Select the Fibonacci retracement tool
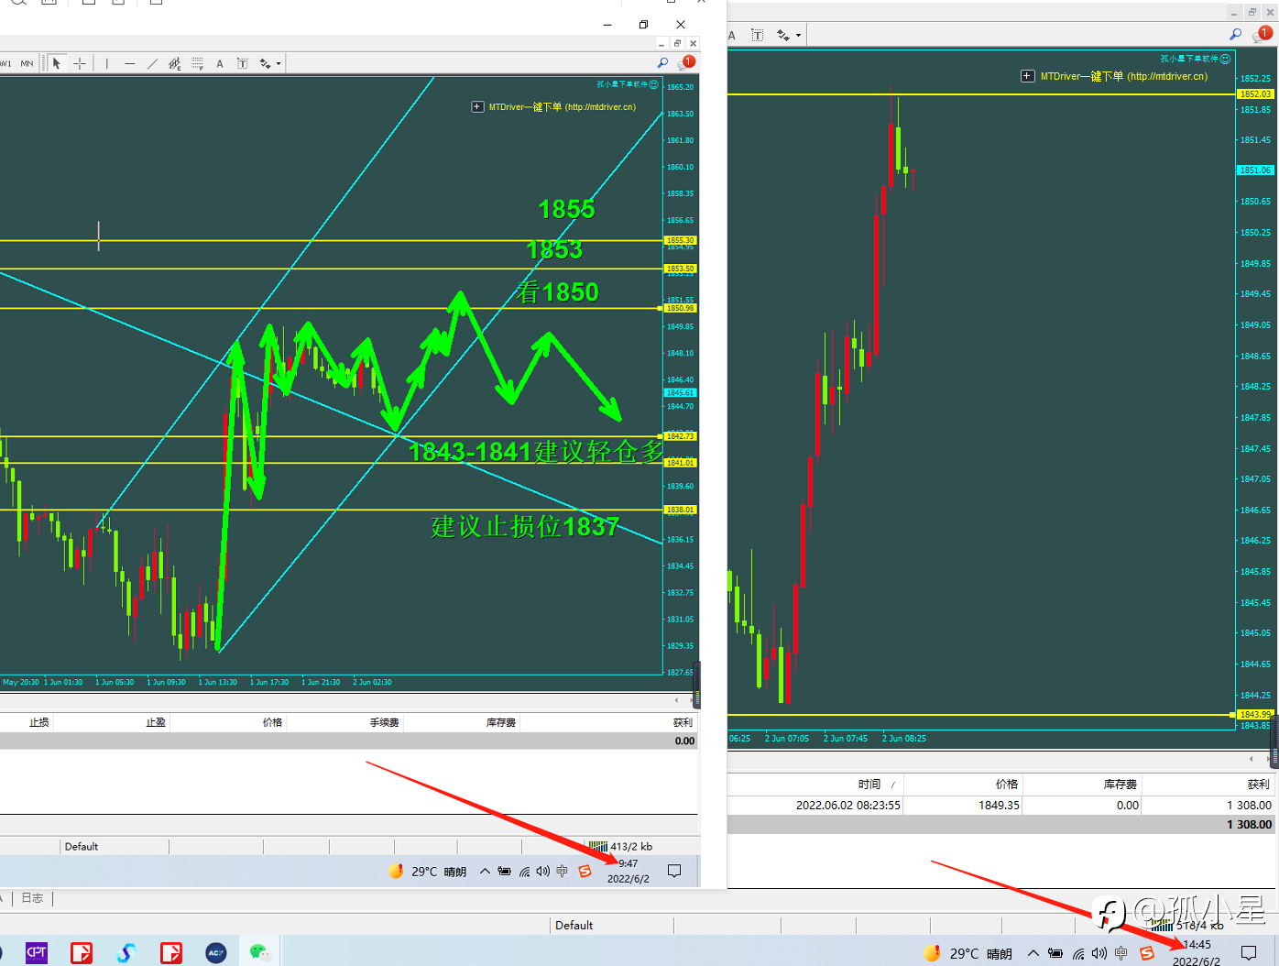 (197, 63)
